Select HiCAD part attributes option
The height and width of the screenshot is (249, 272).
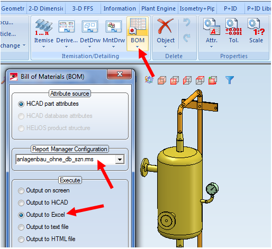pyautogui.click(x=48, y=104)
